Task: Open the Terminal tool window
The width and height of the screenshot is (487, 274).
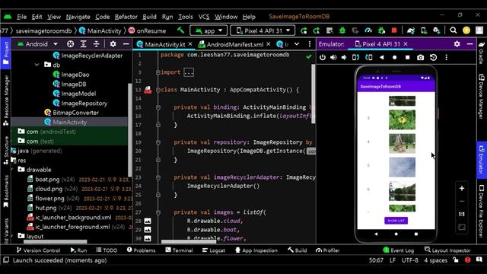Action: [179, 250]
